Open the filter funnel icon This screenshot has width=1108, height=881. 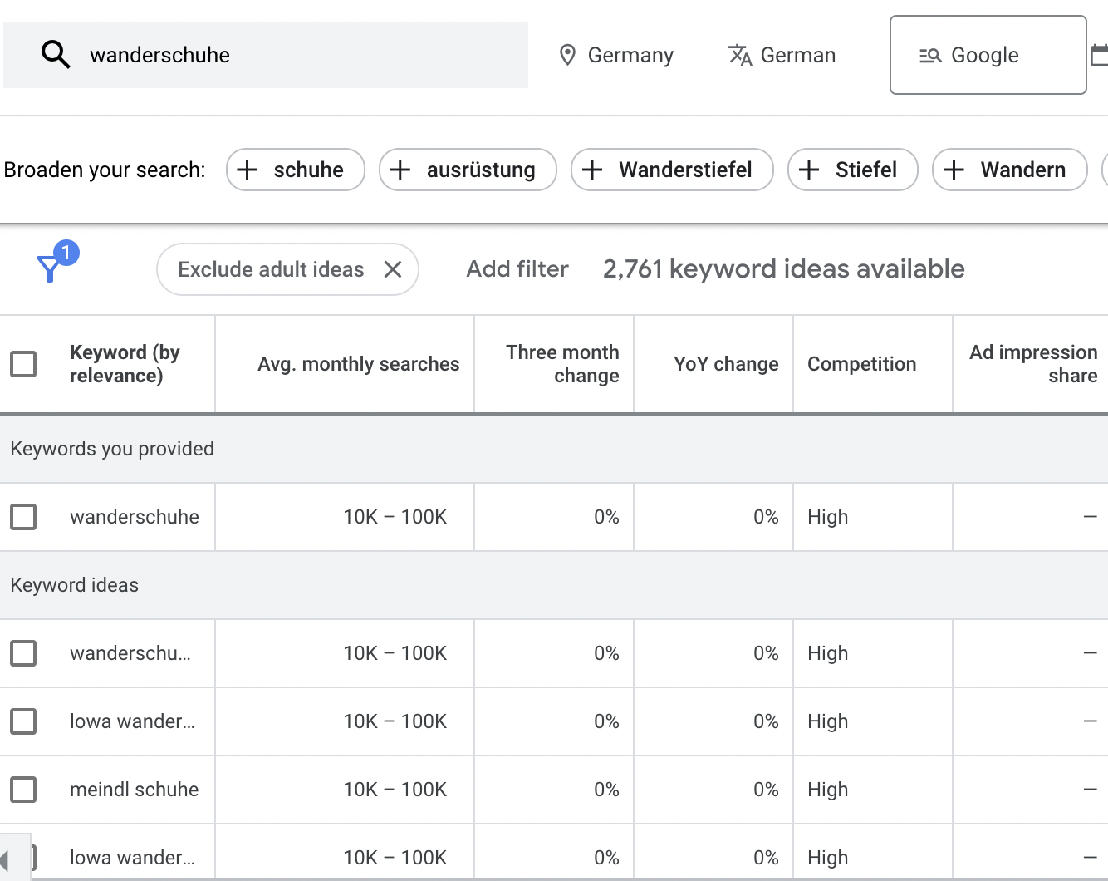click(x=51, y=268)
